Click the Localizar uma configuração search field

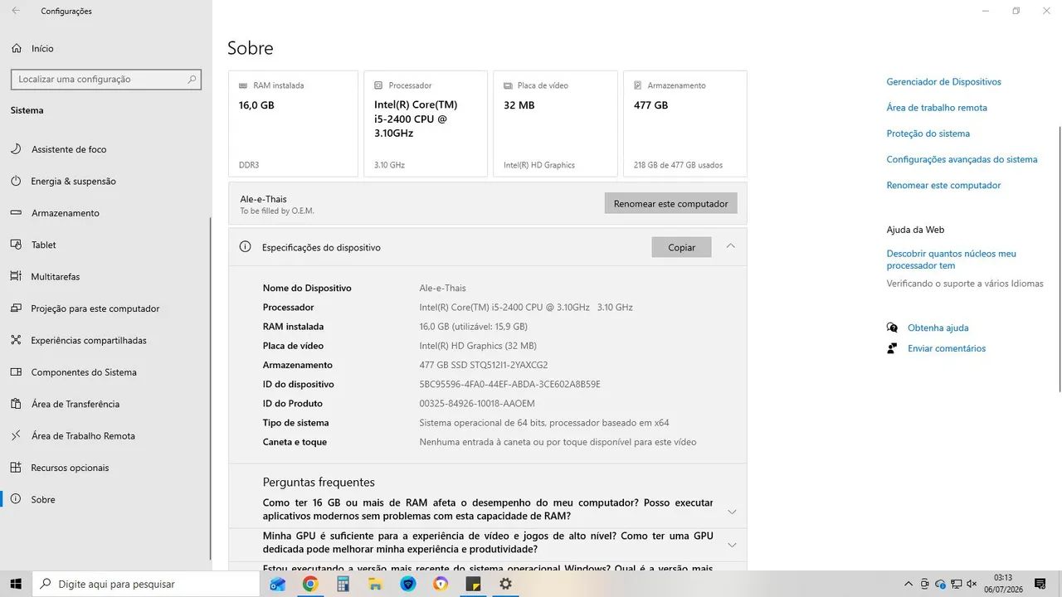pos(105,80)
